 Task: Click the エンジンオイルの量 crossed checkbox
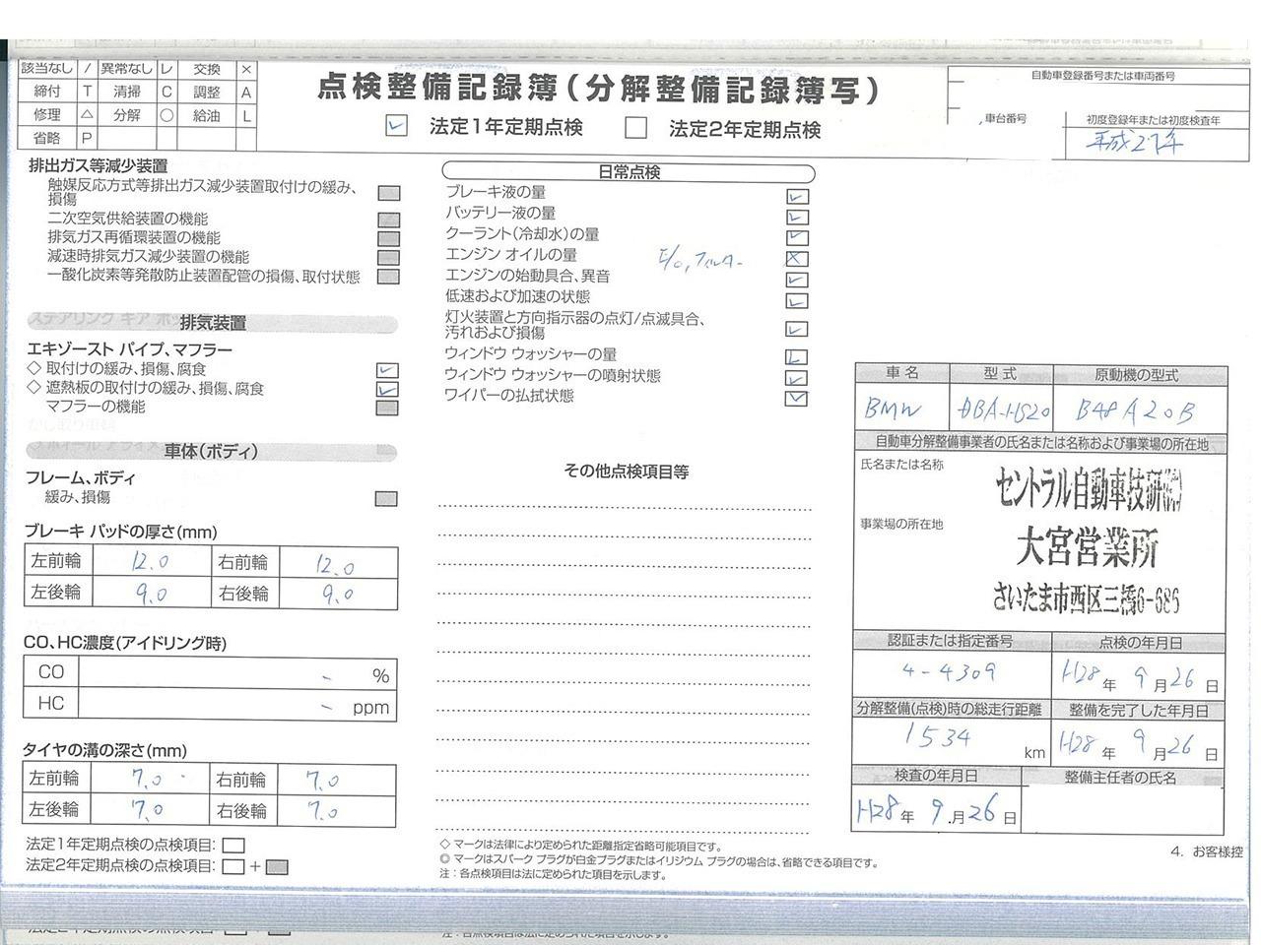(x=796, y=259)
